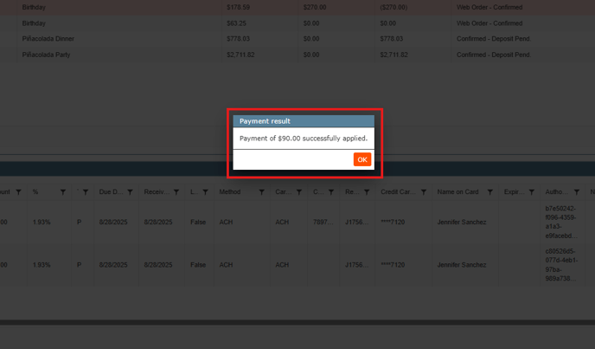Sort by the Due D... column header

111,192
